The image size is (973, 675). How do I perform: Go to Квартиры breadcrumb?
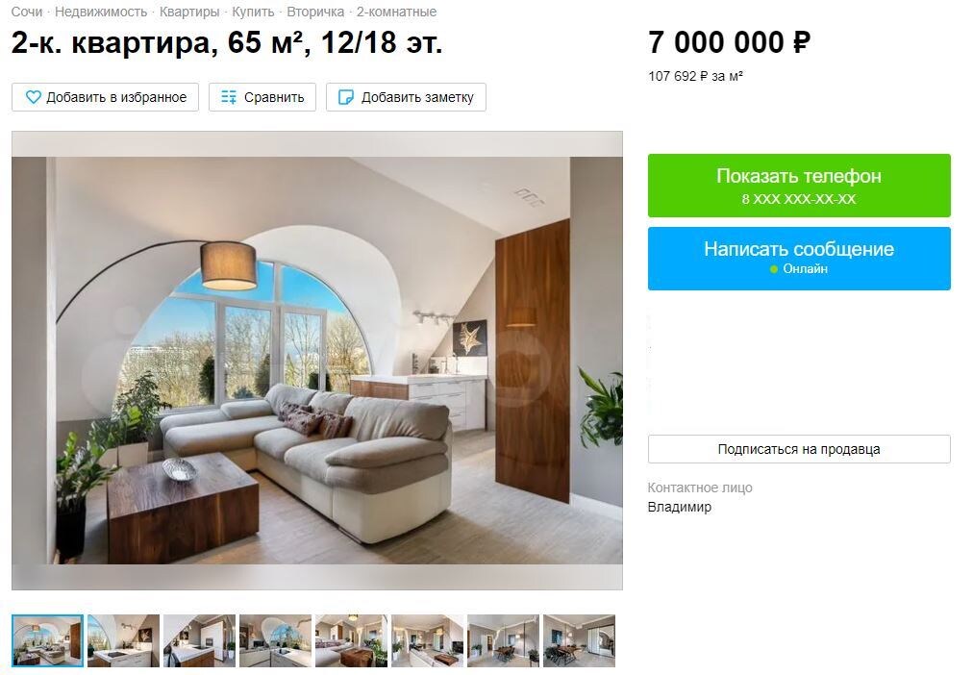189,12
